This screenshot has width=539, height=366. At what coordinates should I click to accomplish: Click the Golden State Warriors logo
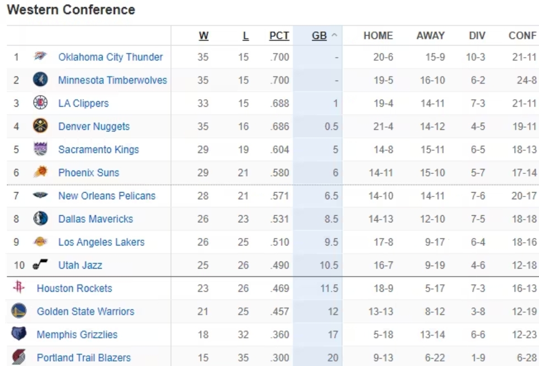[19, 311]
